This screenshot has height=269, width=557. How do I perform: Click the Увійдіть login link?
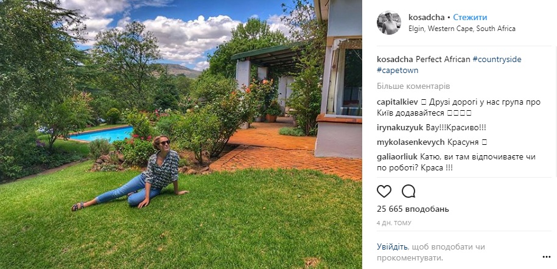[392, 246]
